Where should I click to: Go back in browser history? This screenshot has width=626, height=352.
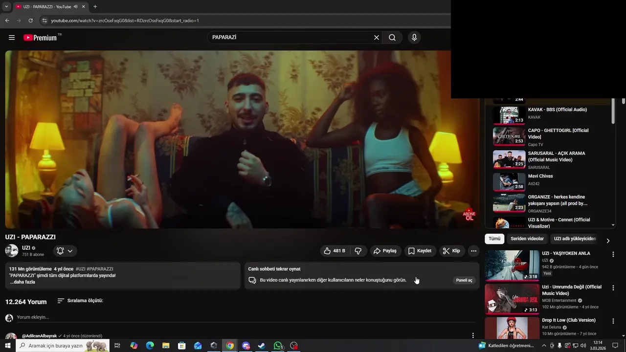[x=7, y=21]
